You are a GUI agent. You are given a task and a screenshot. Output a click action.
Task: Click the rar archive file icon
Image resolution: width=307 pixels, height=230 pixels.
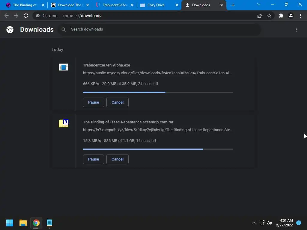[64, 123]
